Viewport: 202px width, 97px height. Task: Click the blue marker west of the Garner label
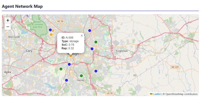(66, 80)
